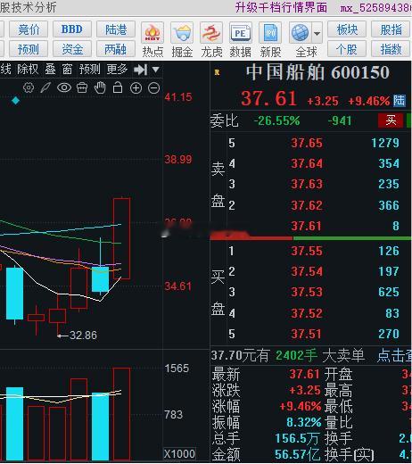Image resolution: width=412 pixels, height=464 pixels.
Task: Select the 窗 window menu item
Action: [67, 70]
